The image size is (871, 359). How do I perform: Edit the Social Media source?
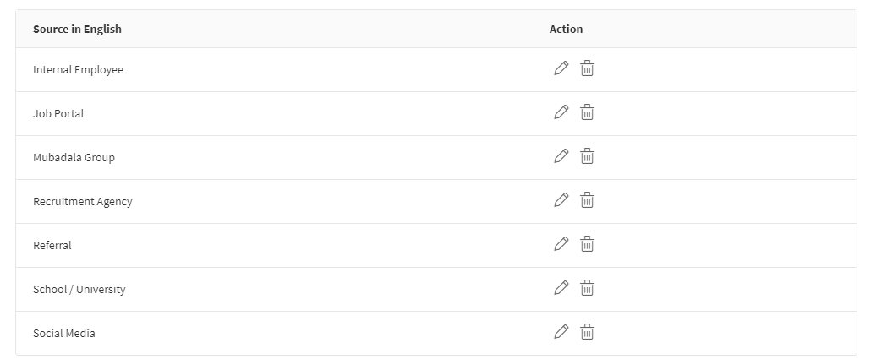point(561,332)
